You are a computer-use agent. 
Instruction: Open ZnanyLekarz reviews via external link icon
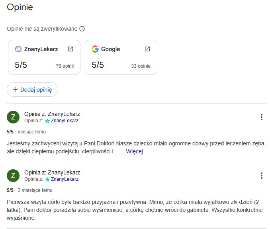coord(70,49)
